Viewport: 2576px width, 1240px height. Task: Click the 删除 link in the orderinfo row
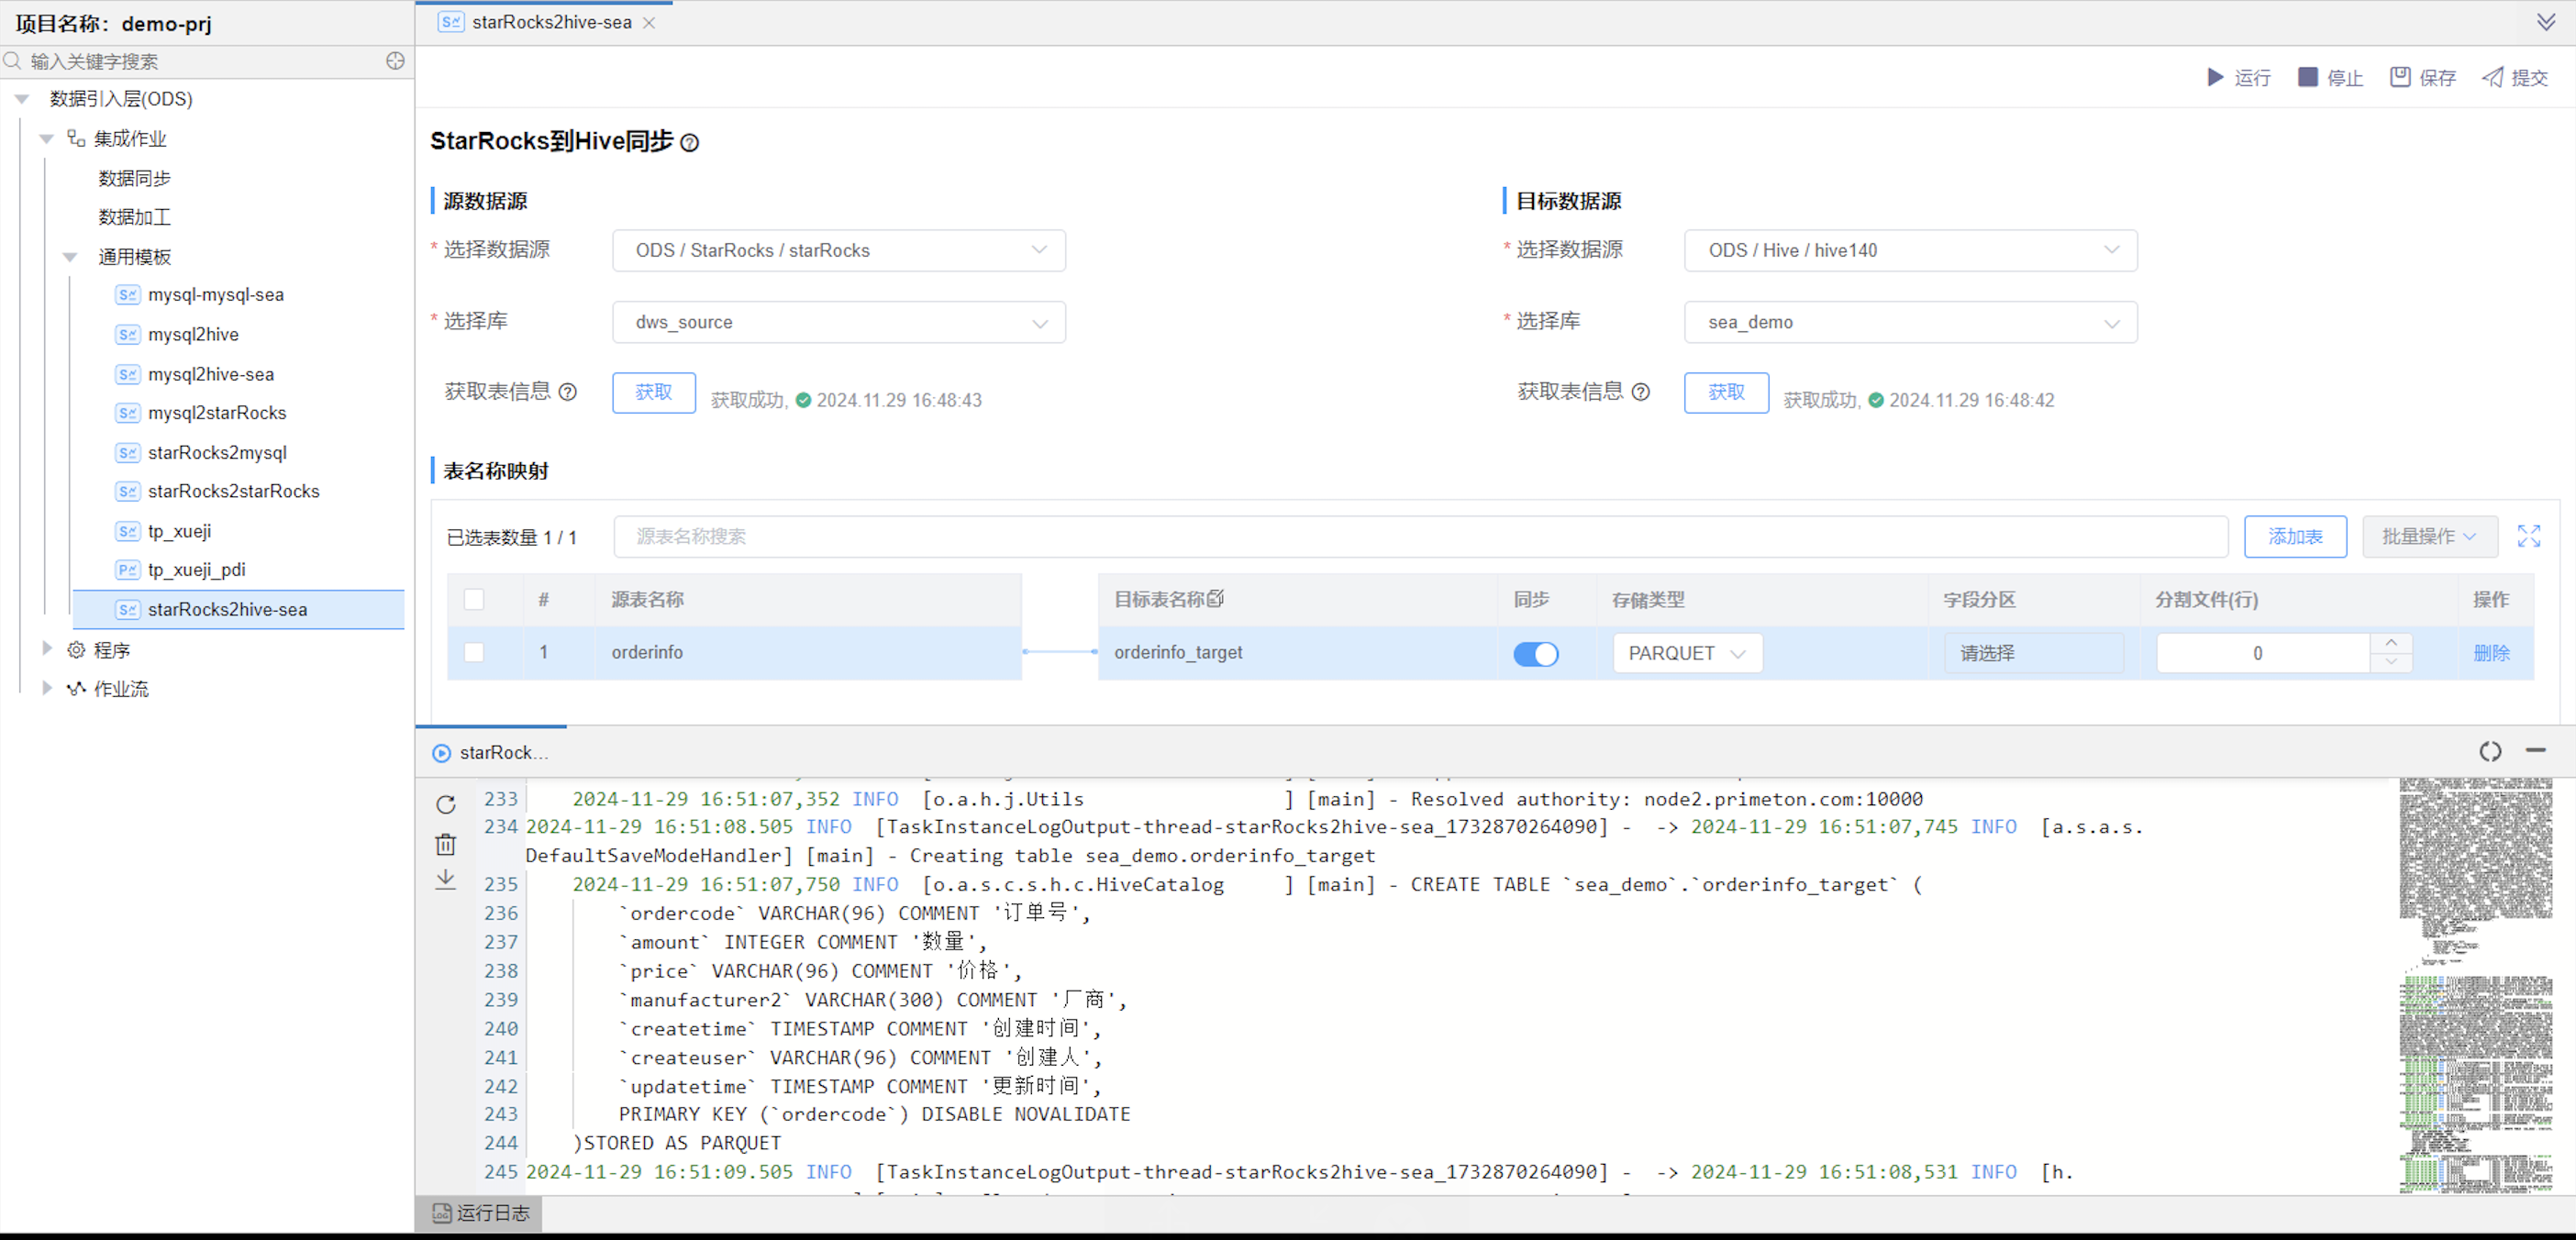(2490, 653)
